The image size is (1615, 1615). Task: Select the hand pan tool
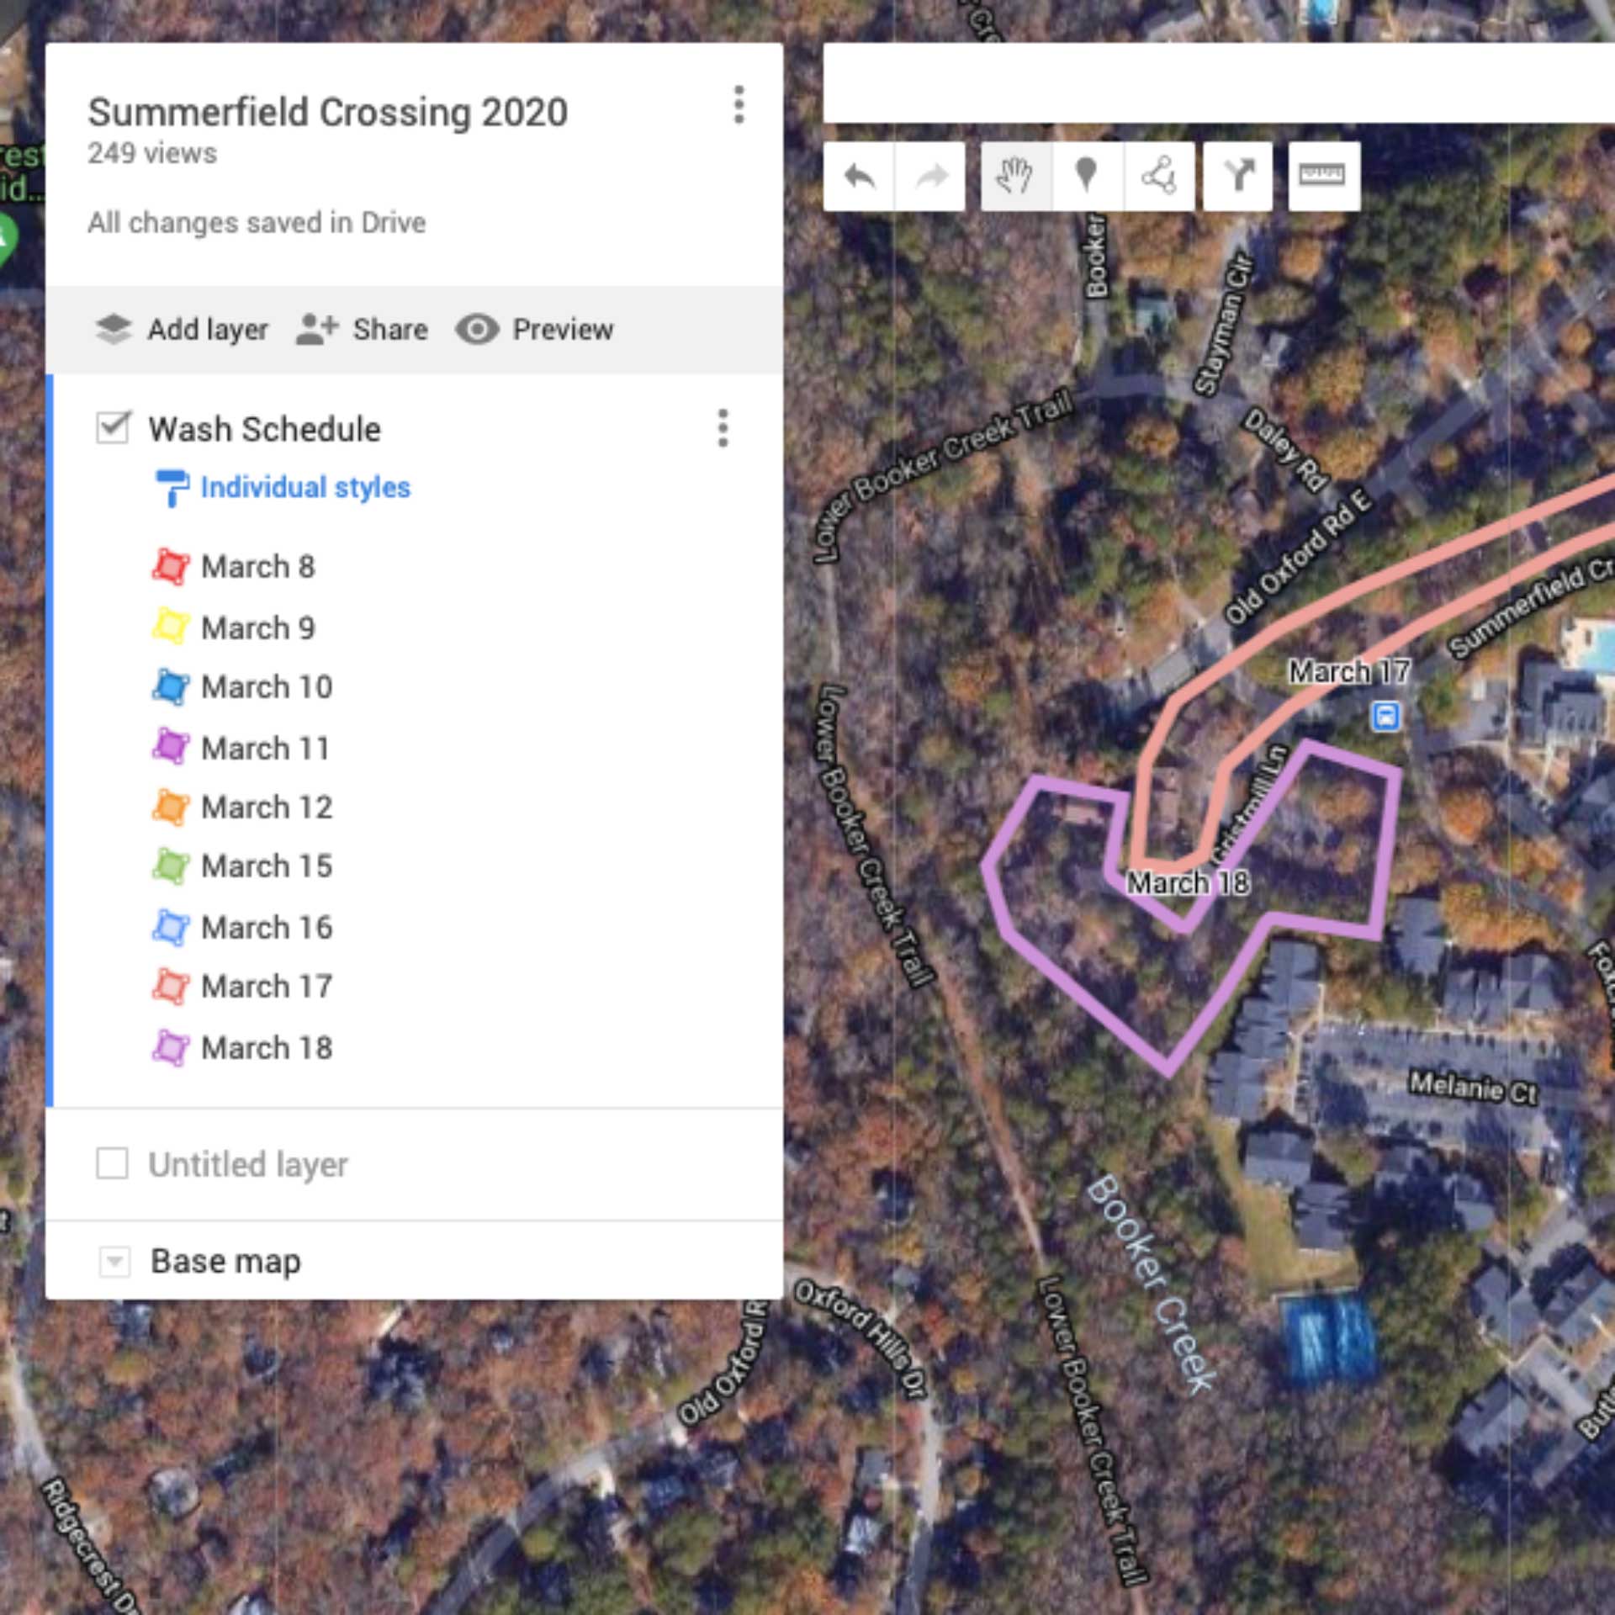point(1015,177)
